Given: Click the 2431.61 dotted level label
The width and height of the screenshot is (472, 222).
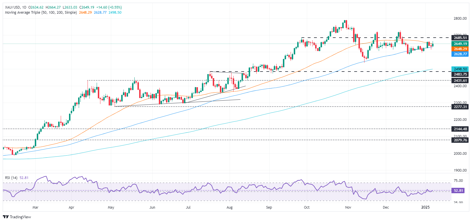Looking at the screenshot, I should [460, 81].
